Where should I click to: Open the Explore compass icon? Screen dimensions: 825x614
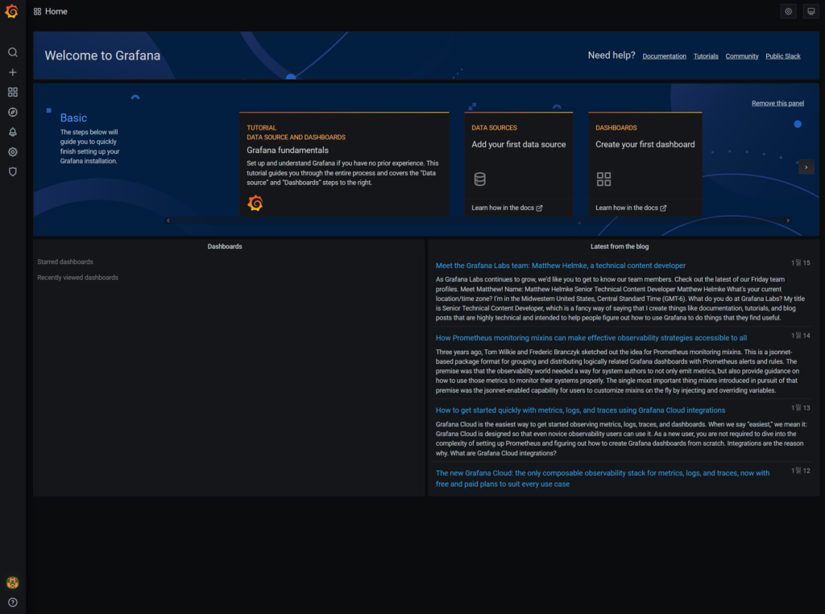click(13, 112)
